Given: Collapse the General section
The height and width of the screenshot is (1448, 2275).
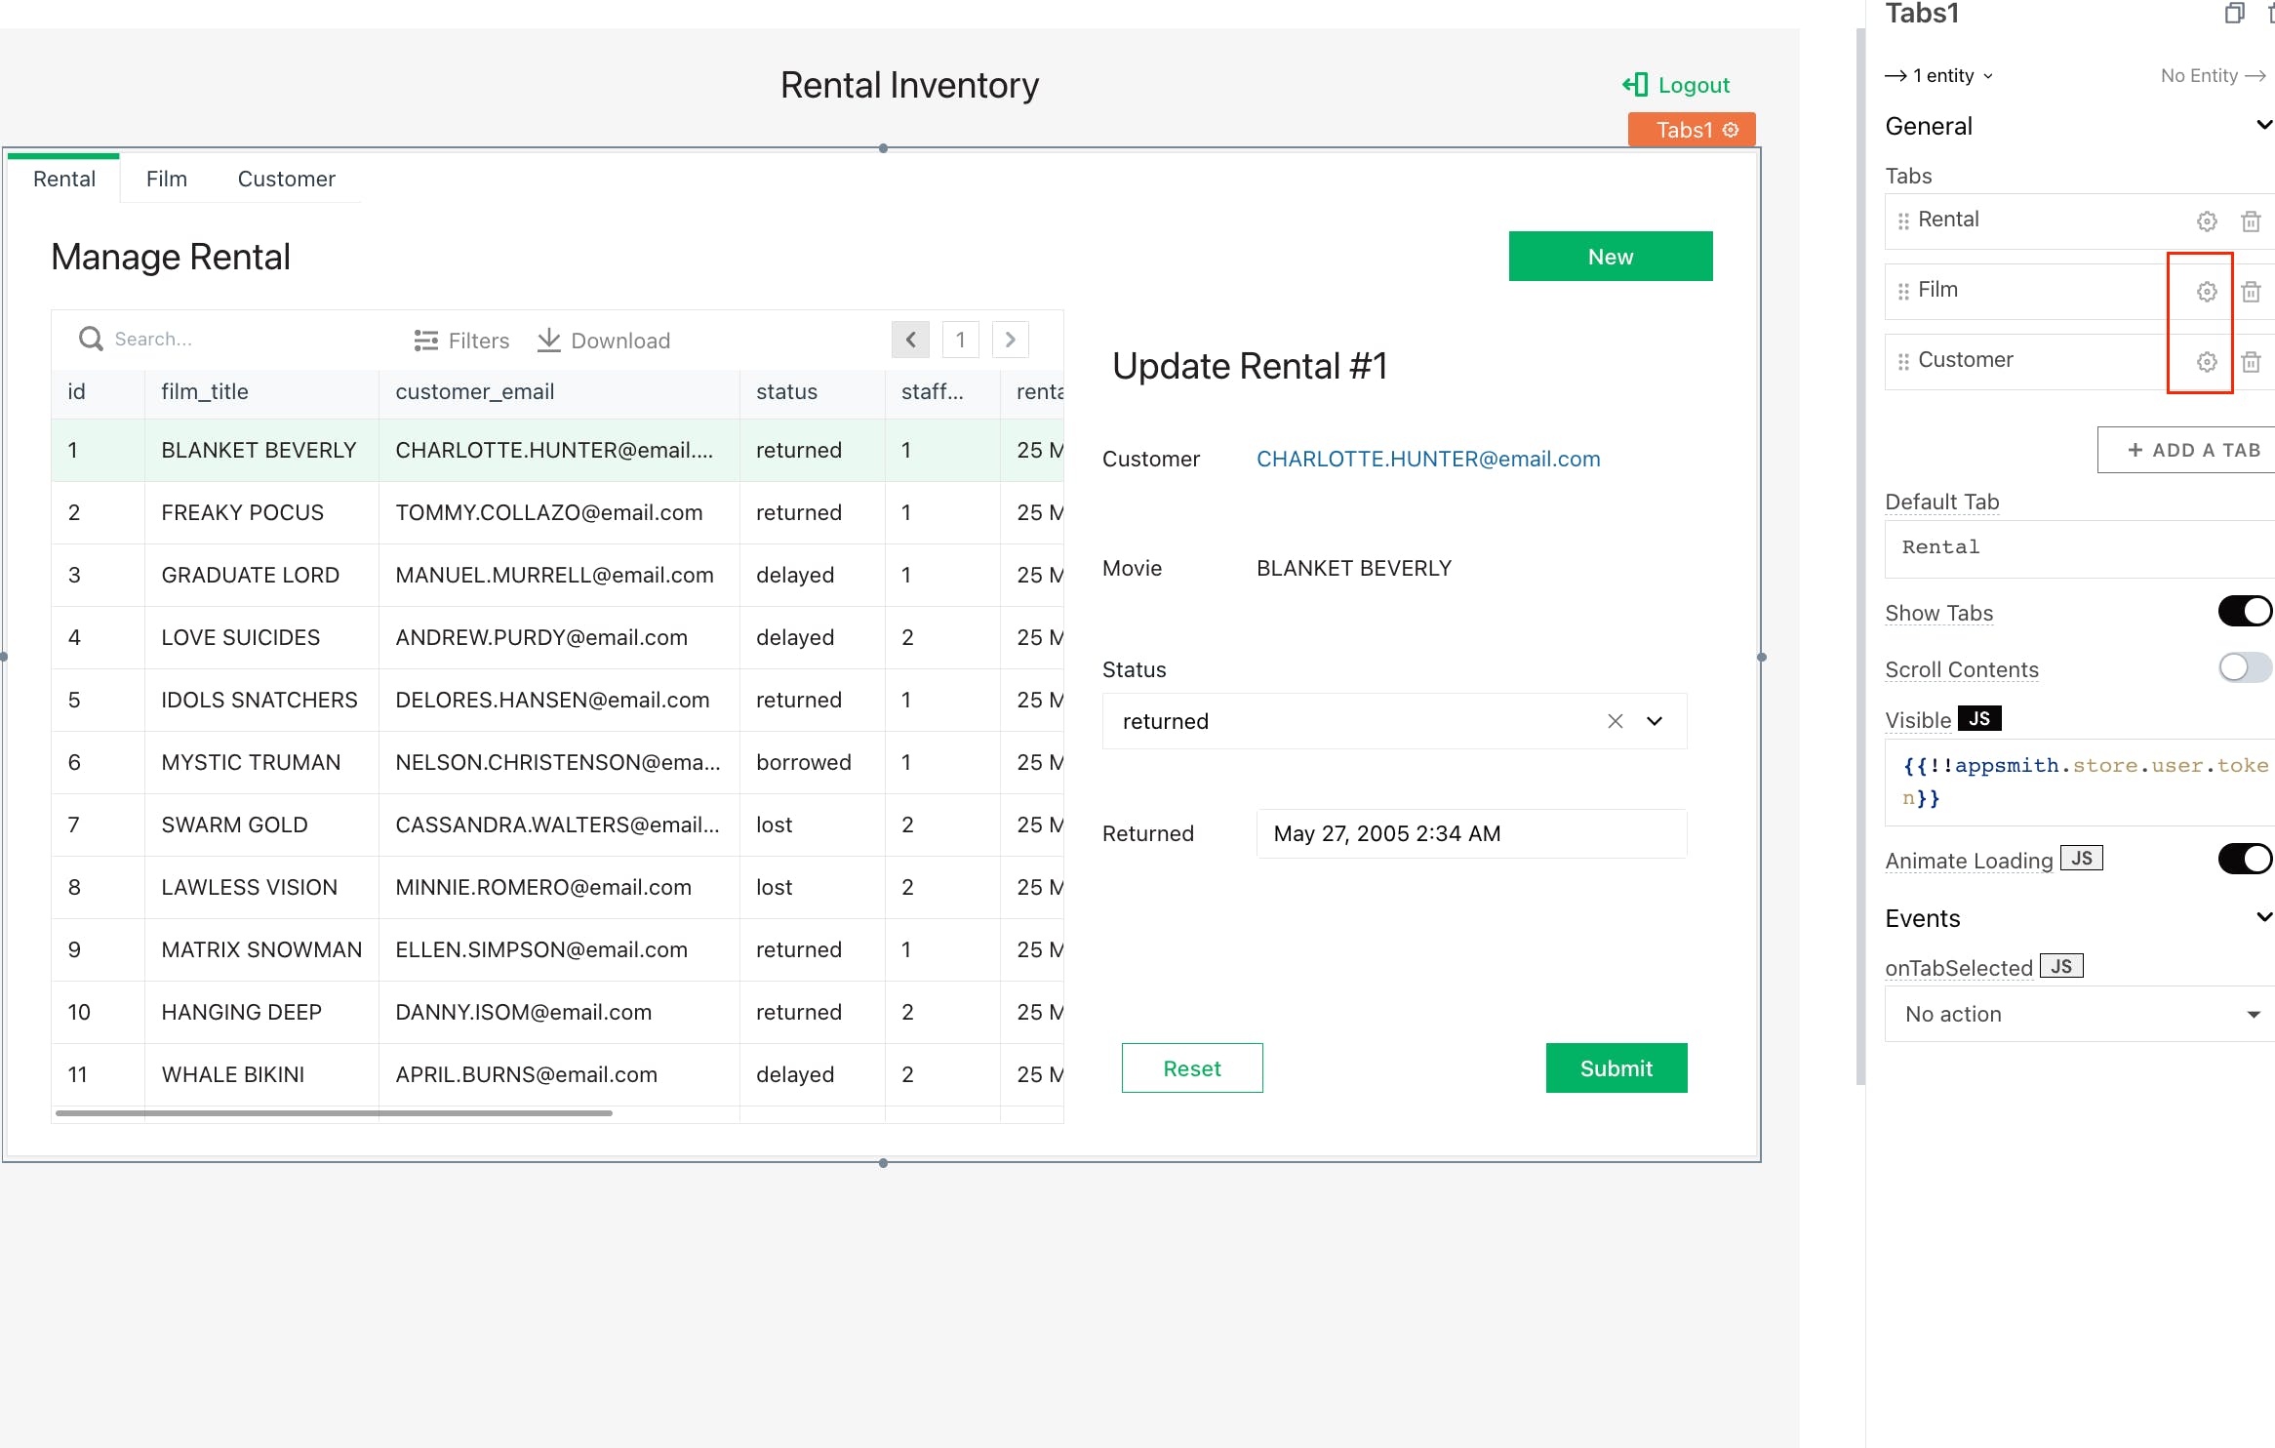Looking at the screenshot, I should [2263, 126].
